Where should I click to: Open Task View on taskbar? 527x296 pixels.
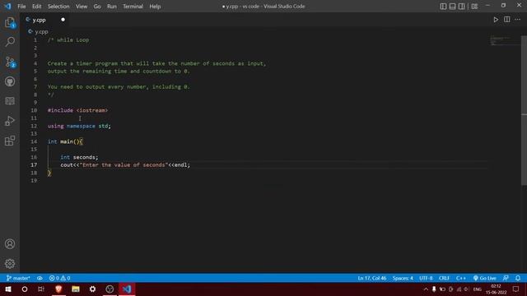[x=41, y=289]
